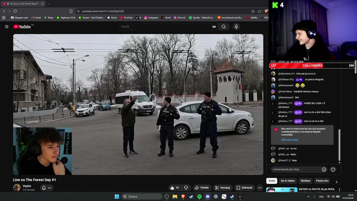Click the YouTube URL in the address bar

[x=103, y=11]
